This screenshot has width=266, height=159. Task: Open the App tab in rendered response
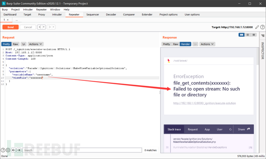pyautogui.click(x=207, y=129)
